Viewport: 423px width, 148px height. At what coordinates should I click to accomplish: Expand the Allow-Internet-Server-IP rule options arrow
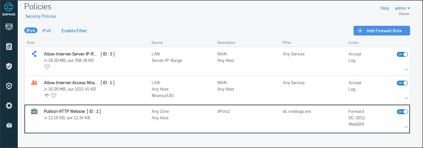click(x=406, y=70)
